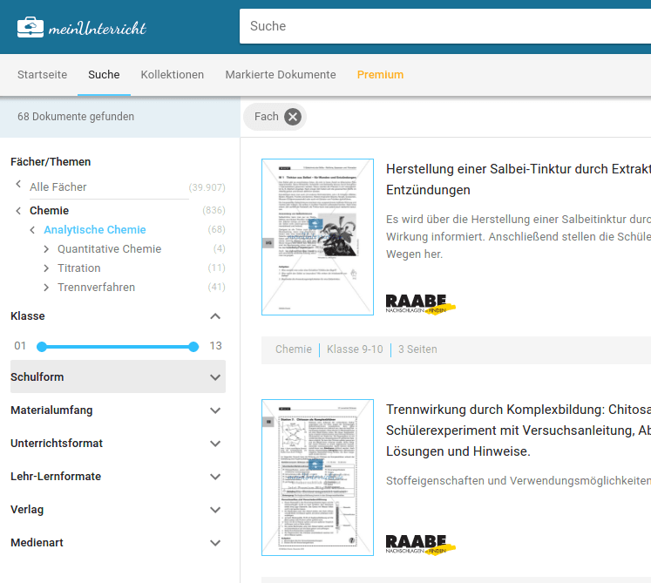Select Analytische Chemie category
The image size is (651, 583).
95,230
